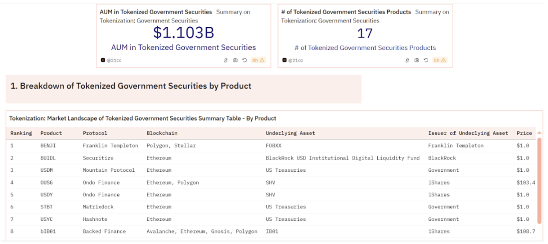Click the 'Ethereum, Polygon' blockchain cell
548x244 pixels.
(173, 182)
